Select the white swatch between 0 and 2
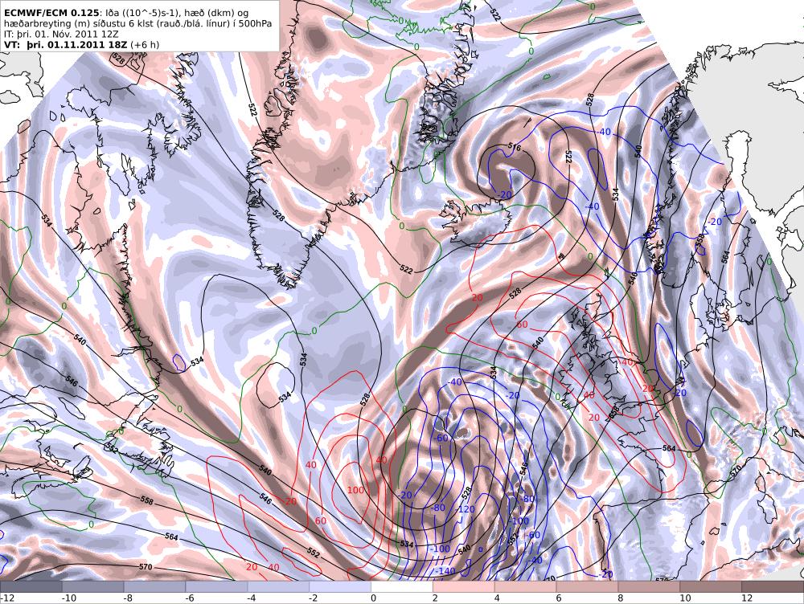Screen dimensions: 804x604 point(402,587)
